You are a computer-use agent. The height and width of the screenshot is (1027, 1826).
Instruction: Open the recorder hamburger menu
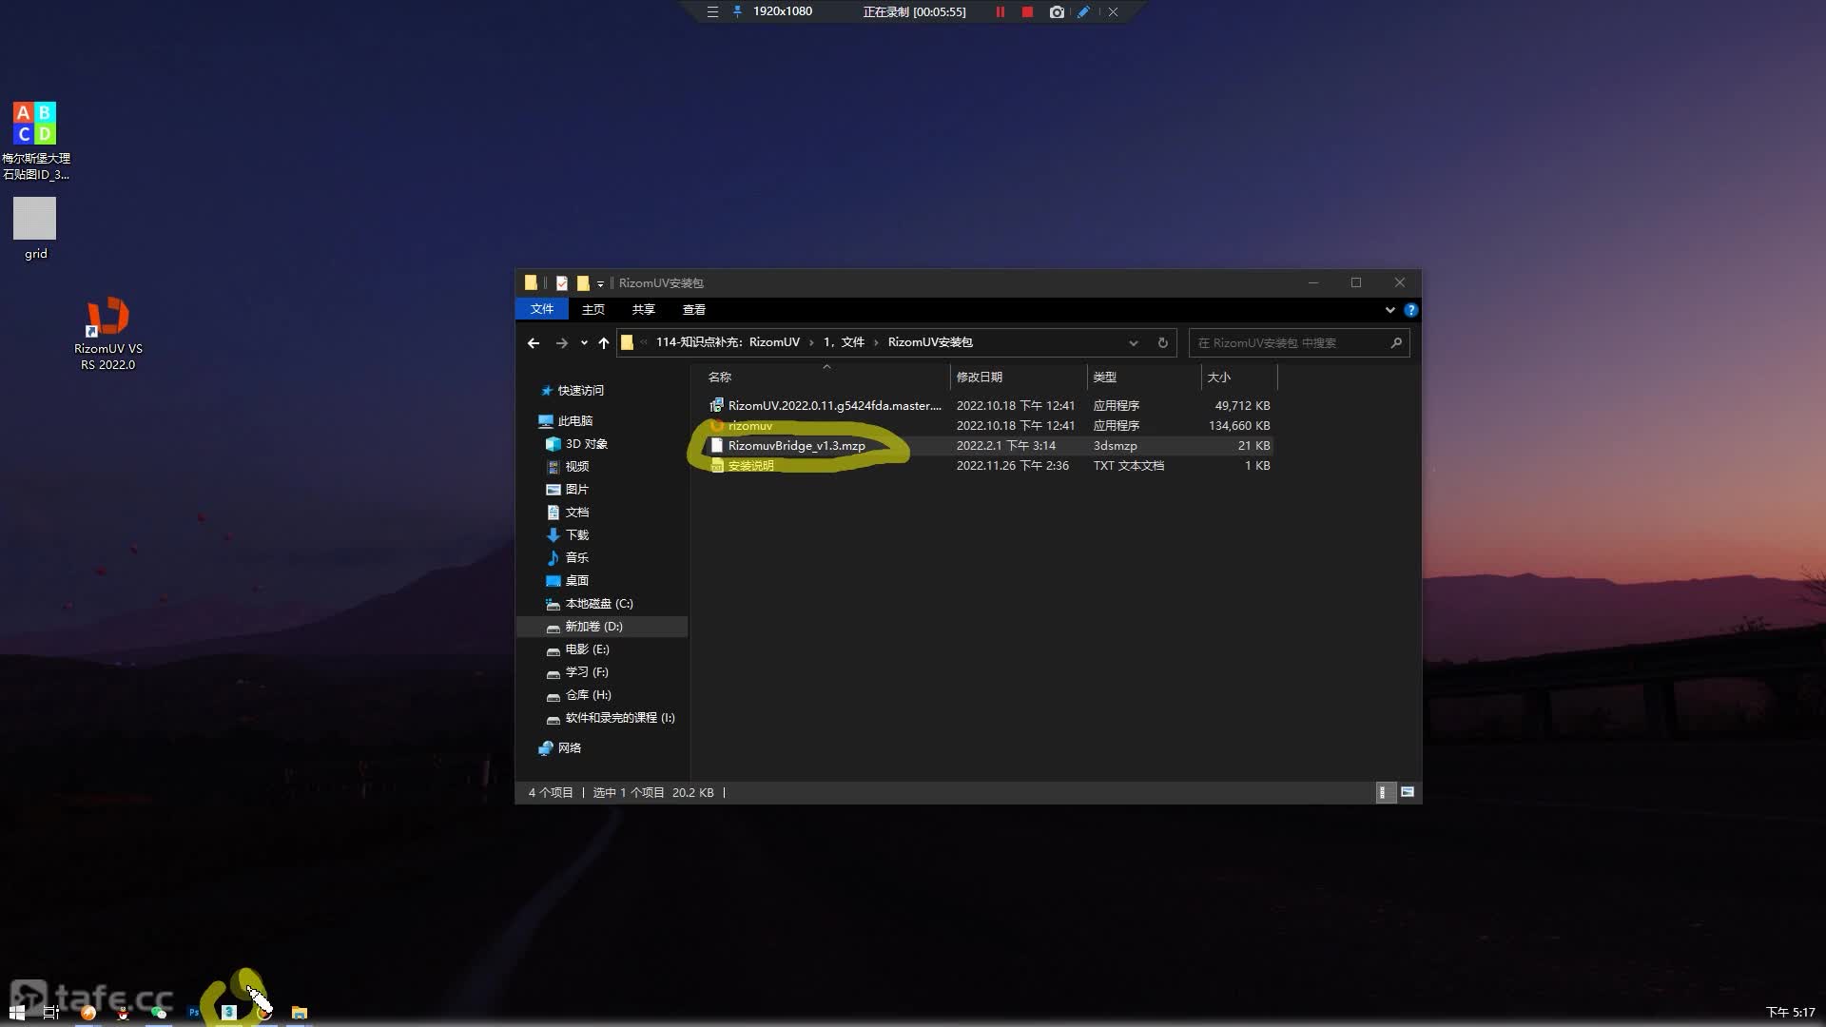point(712,11)
